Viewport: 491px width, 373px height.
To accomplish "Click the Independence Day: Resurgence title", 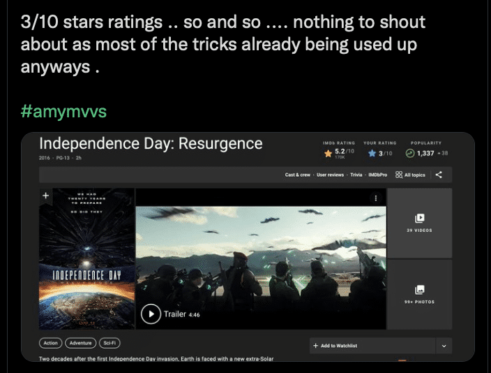I will tap(151, 144).
